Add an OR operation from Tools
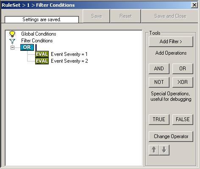Screen dimensions: 200x169 [x=183, y=69]
